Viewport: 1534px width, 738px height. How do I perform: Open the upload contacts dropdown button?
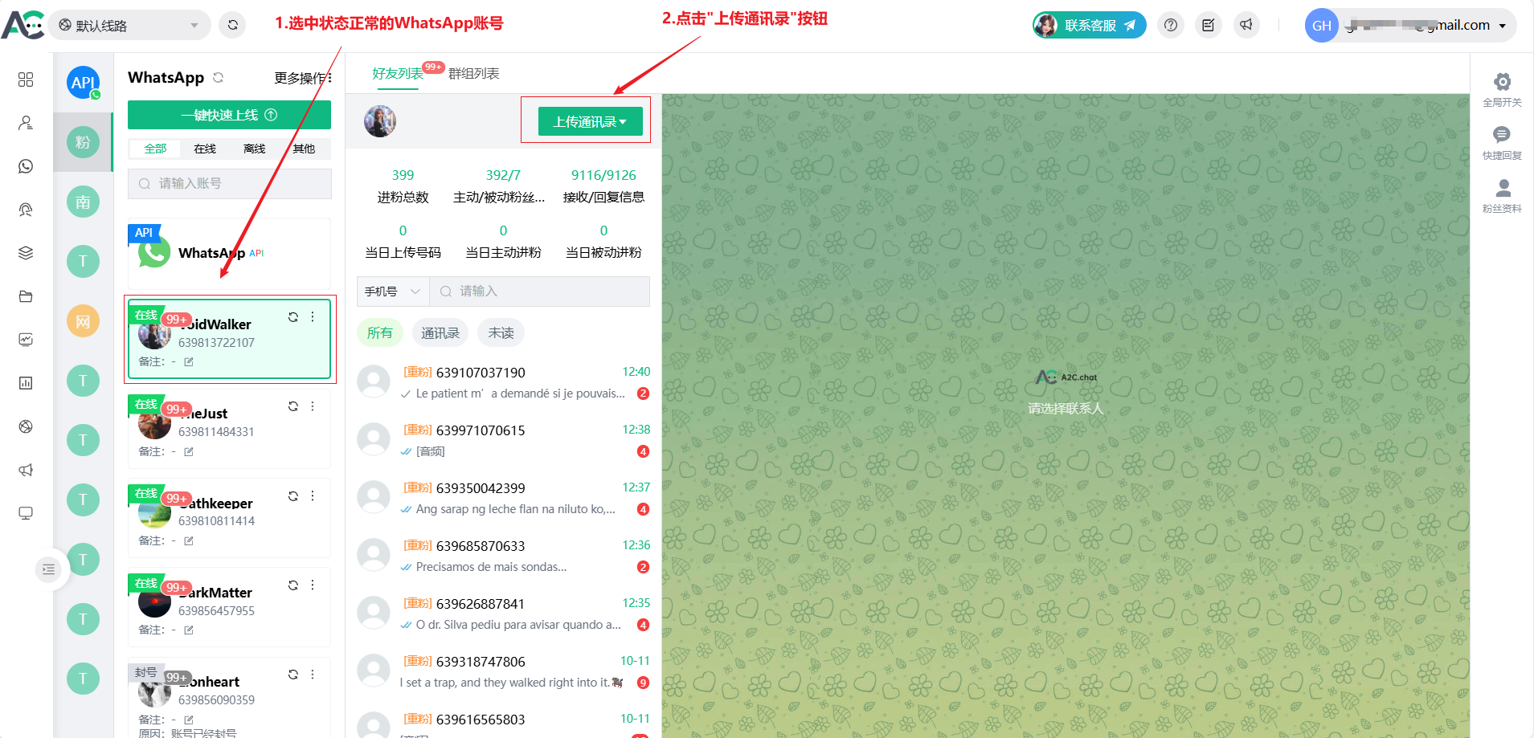[590, 121]
